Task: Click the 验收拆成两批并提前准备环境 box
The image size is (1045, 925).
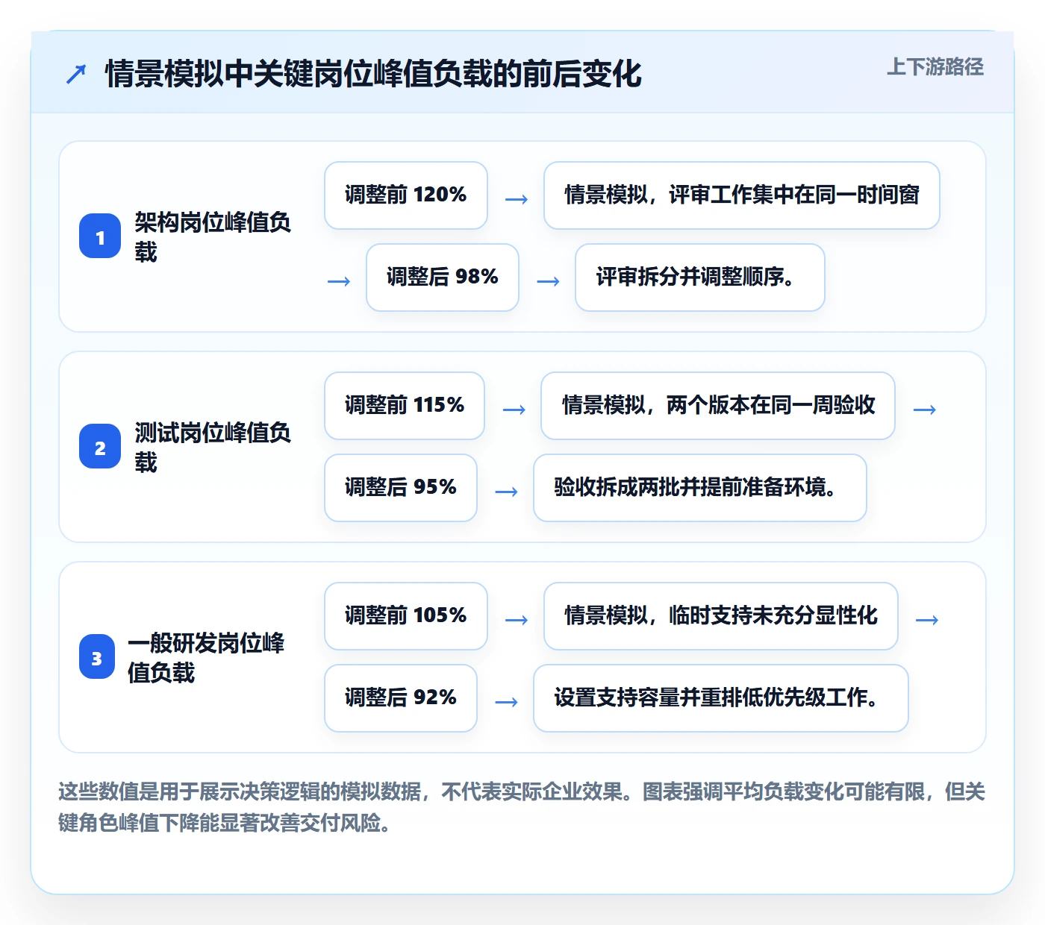Action: click(x=700, y=488)
